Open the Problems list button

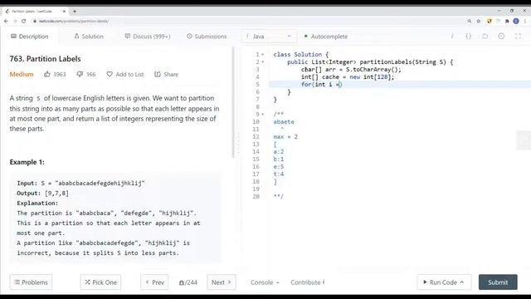point(31,282)
